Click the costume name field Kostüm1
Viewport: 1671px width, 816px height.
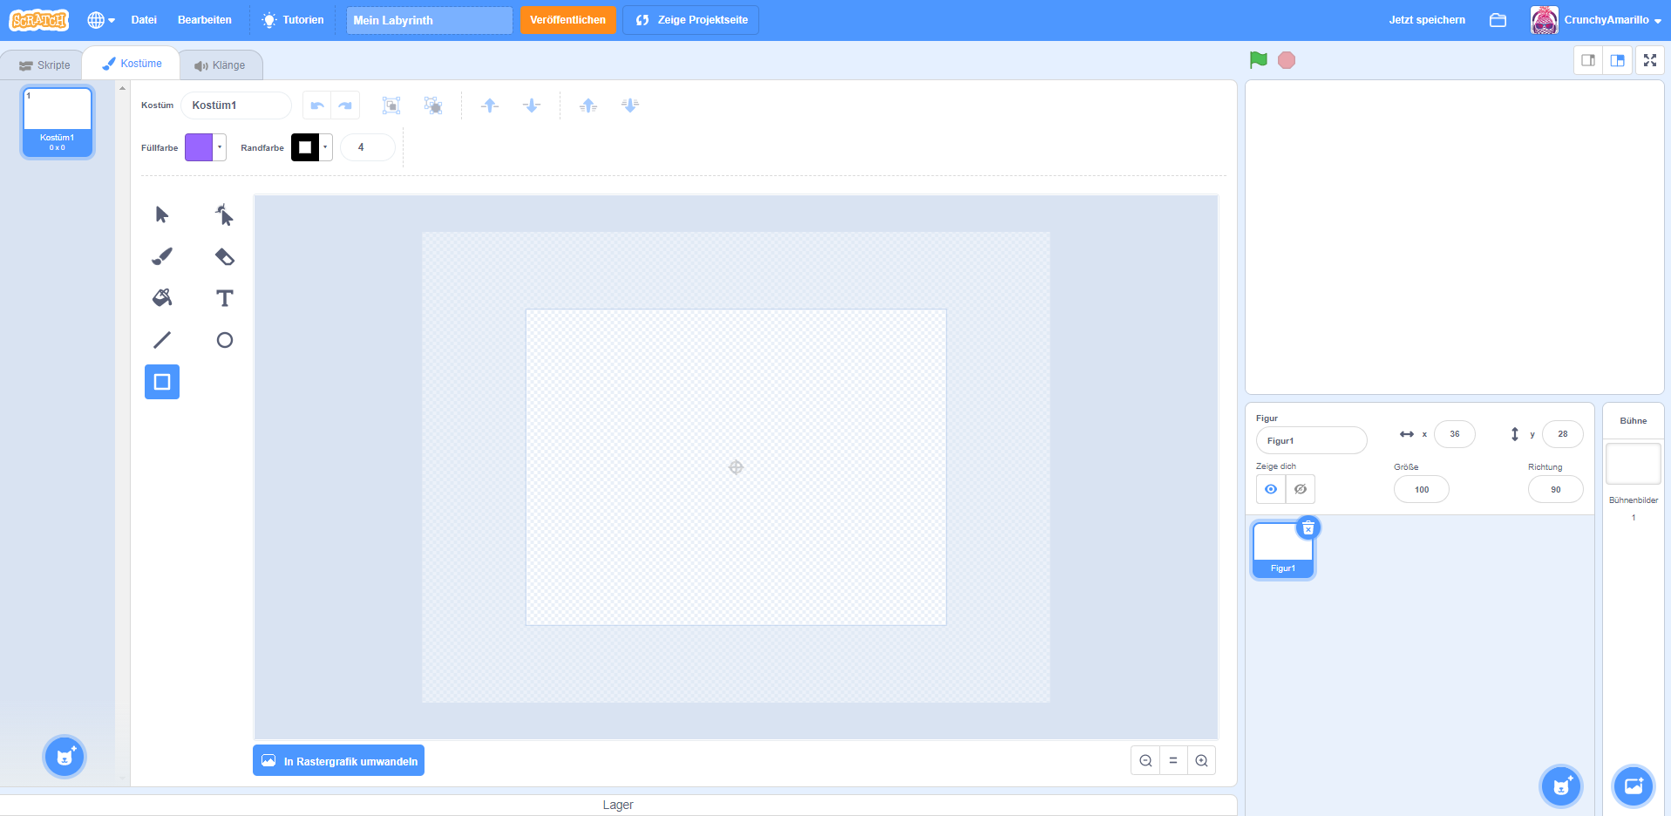236,105
